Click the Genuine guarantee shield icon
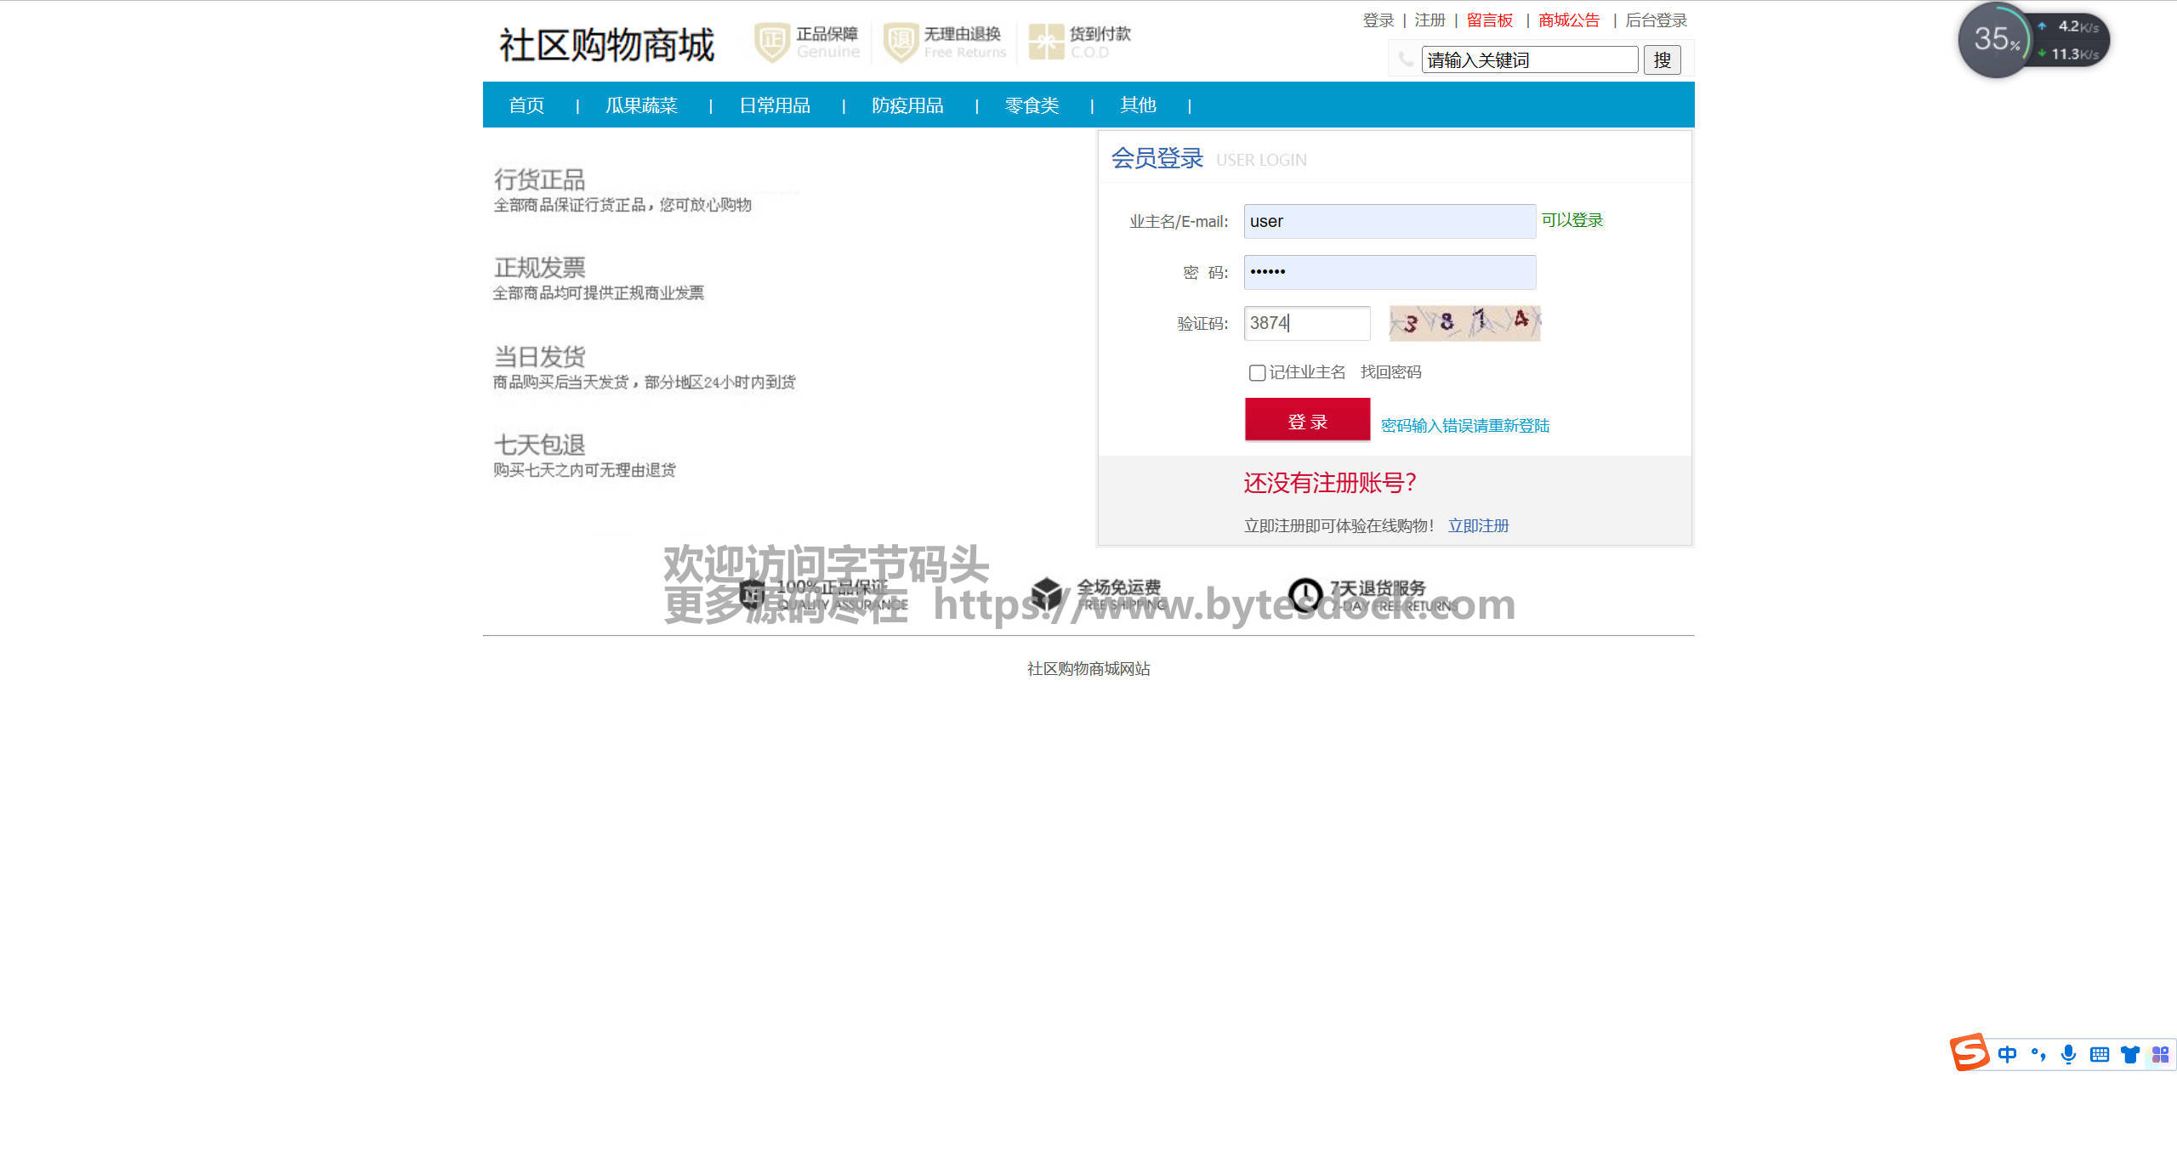 (772, 43)
